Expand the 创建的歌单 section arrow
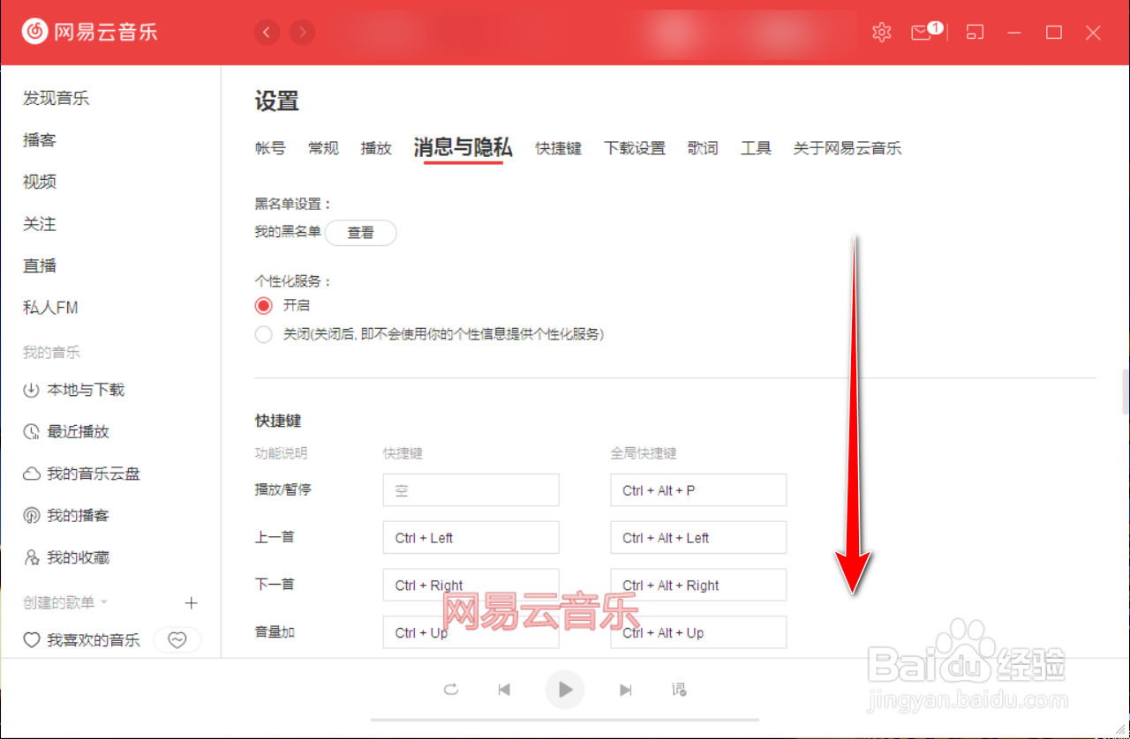This screenshot has width=1130, height=739. pyautogui.click(x=104, y=602)
